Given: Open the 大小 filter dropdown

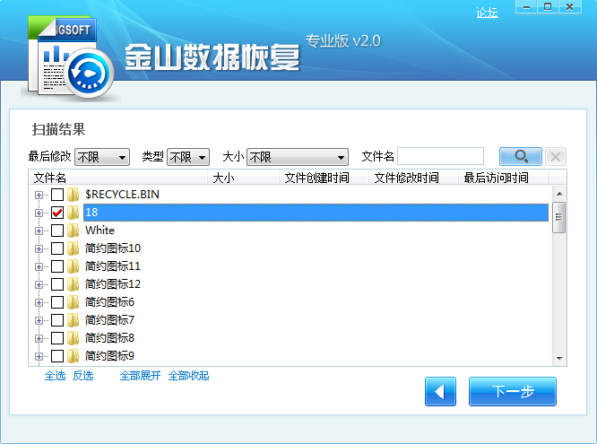Looking at the screenshot, I should tap(298, 157).
